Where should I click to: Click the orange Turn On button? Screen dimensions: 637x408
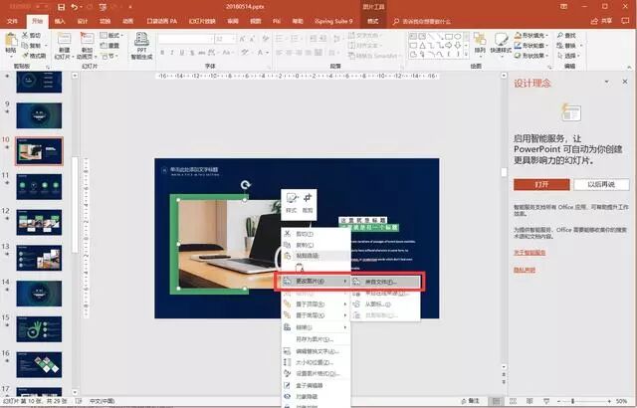541,184
